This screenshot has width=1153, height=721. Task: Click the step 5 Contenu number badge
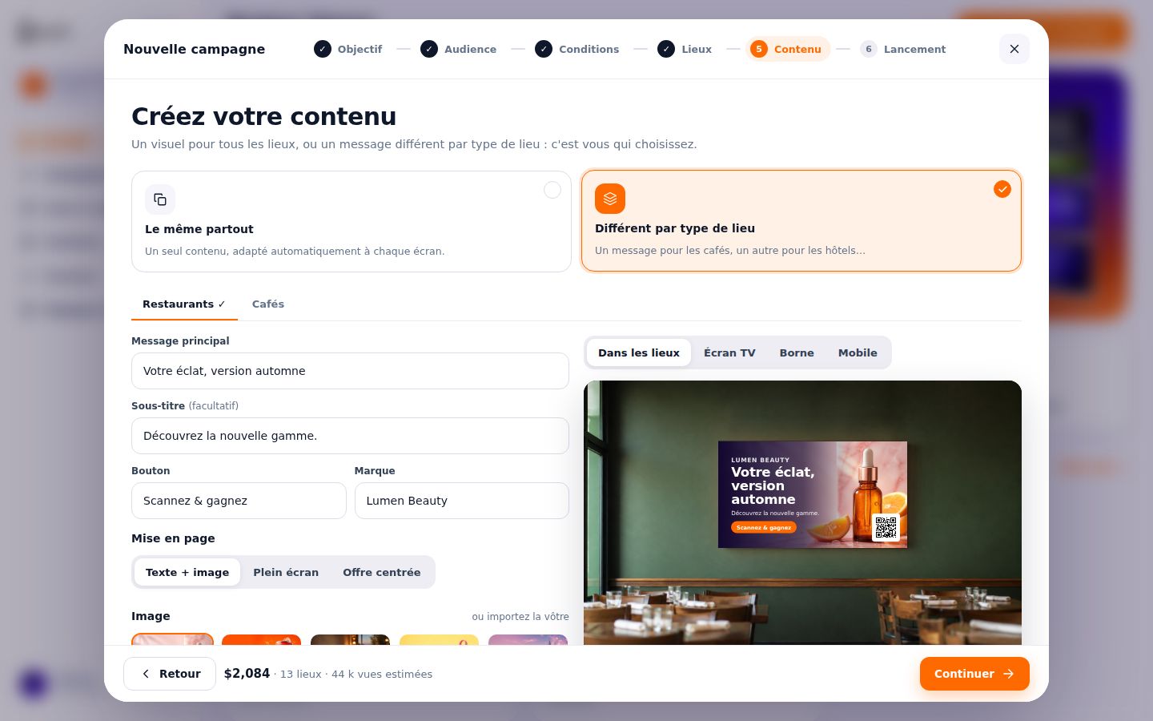pos(759,49)
